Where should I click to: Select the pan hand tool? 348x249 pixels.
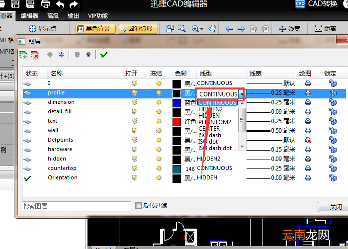212,29
